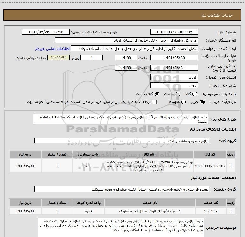Choose the جزیی purchase type radio

202,102
